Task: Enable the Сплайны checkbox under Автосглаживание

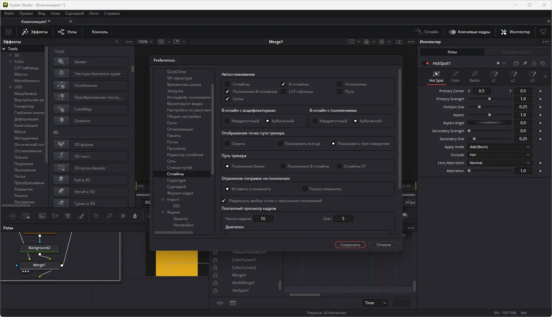Action: coord(227,84)
